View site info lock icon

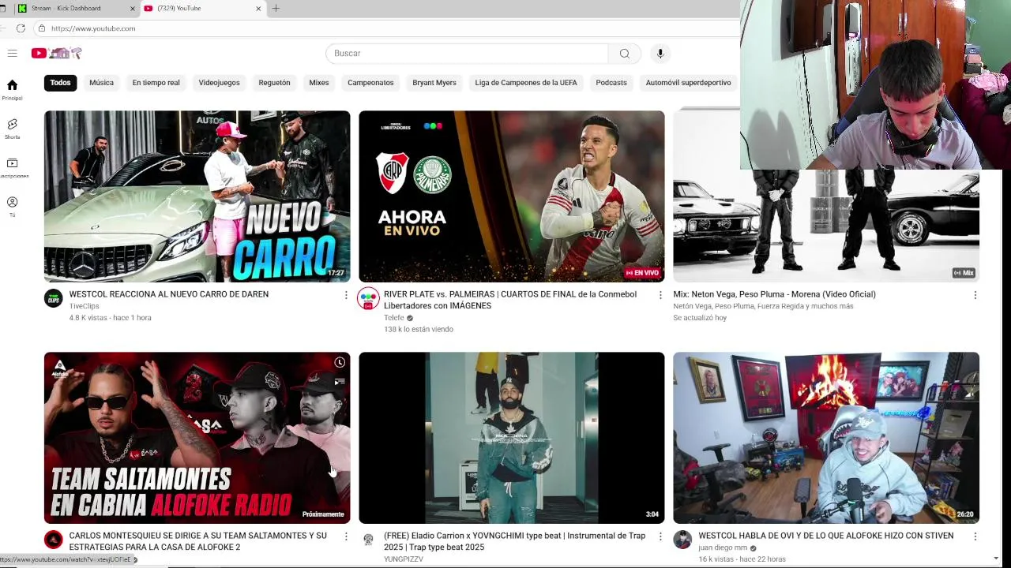(x=42, y=28)
